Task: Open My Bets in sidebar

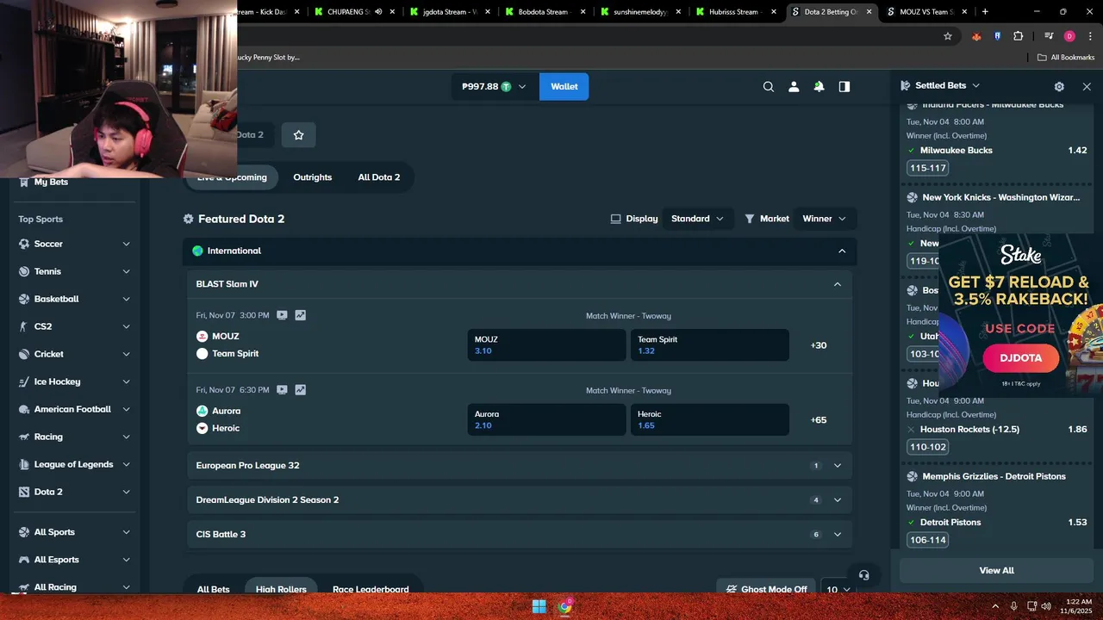Action: pos(51,182)
